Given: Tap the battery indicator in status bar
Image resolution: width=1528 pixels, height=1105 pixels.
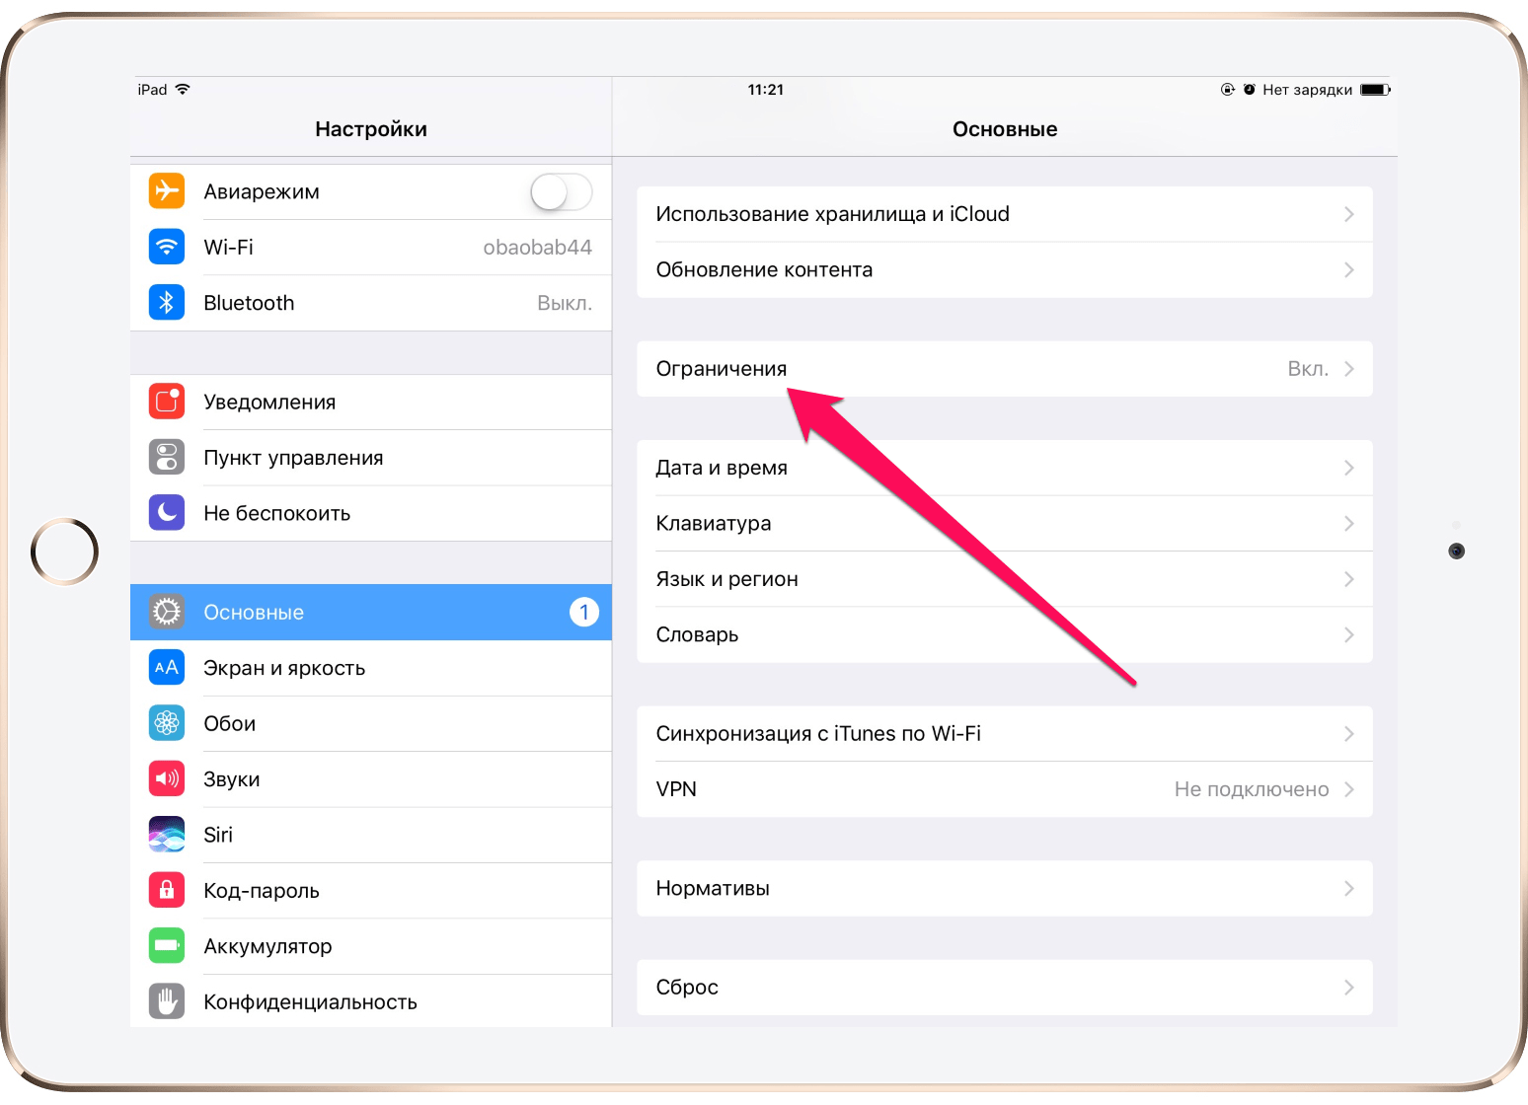Looking at the screenshot, I should [1375, 90].
